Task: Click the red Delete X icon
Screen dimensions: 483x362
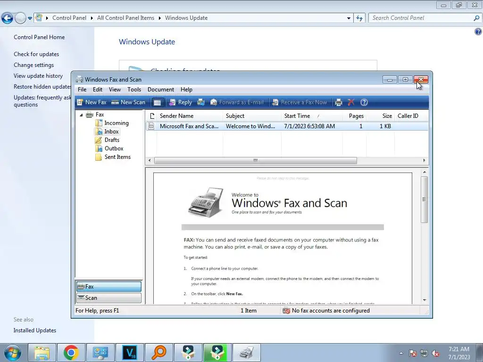Action: tap(351, 102)
